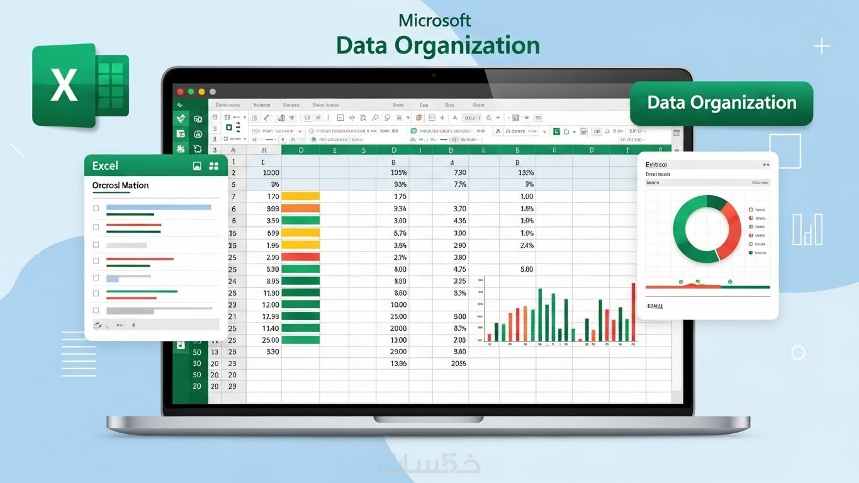Click the green square icon in second toolbar row

(556, 131)
